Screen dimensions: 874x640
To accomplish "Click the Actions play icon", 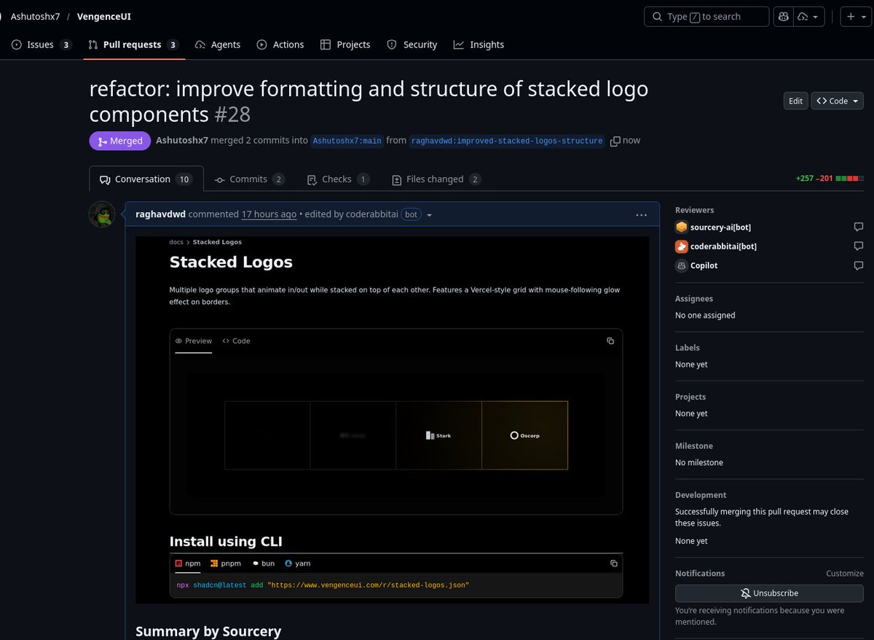I will [262, 44].
